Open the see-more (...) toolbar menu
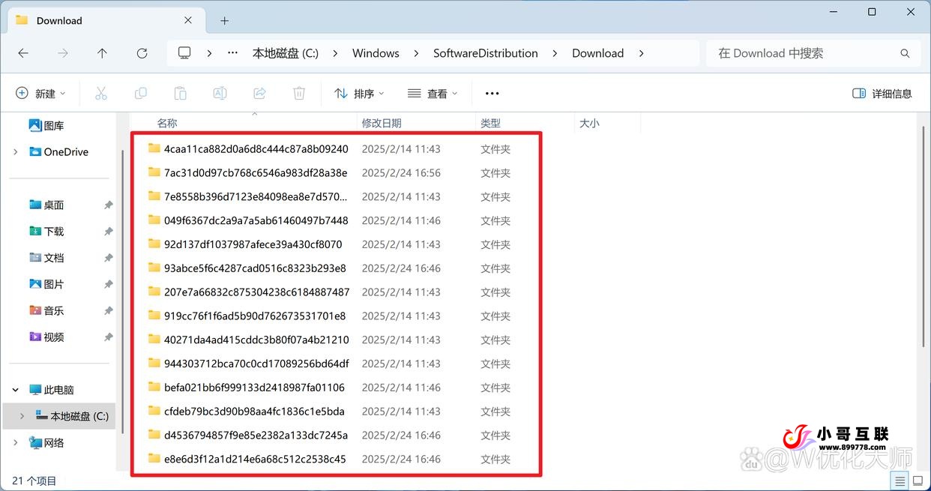This screenshot has height=491, width=931. (492, 93)
